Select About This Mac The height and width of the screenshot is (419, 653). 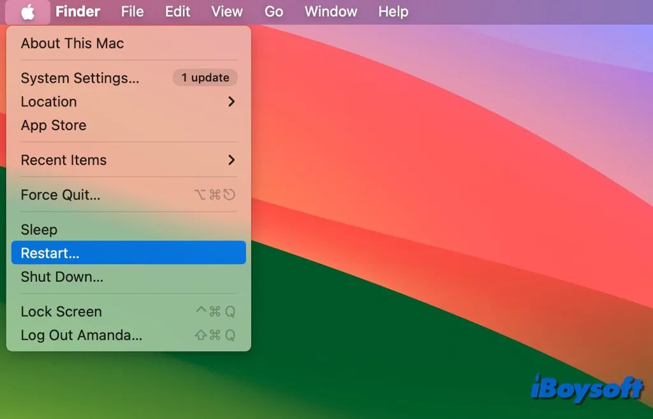point(71,43)
